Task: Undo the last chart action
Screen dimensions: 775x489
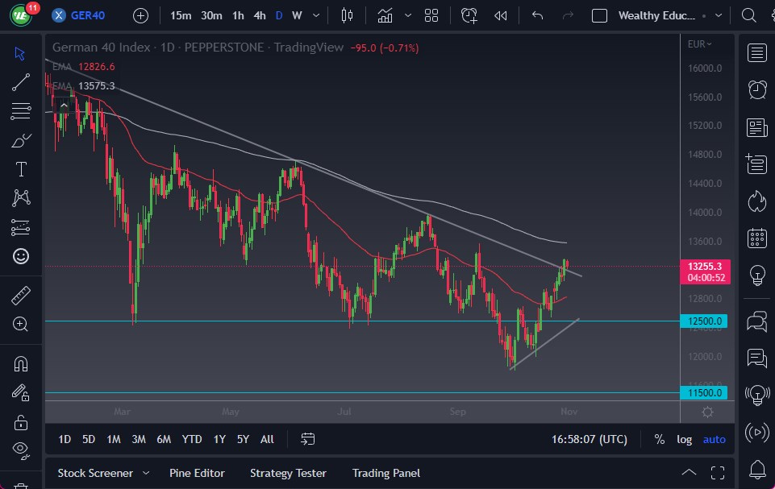Action: (537, 15)
